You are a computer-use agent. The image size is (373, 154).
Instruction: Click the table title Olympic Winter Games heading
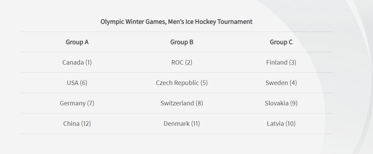(x=176, y=22)
